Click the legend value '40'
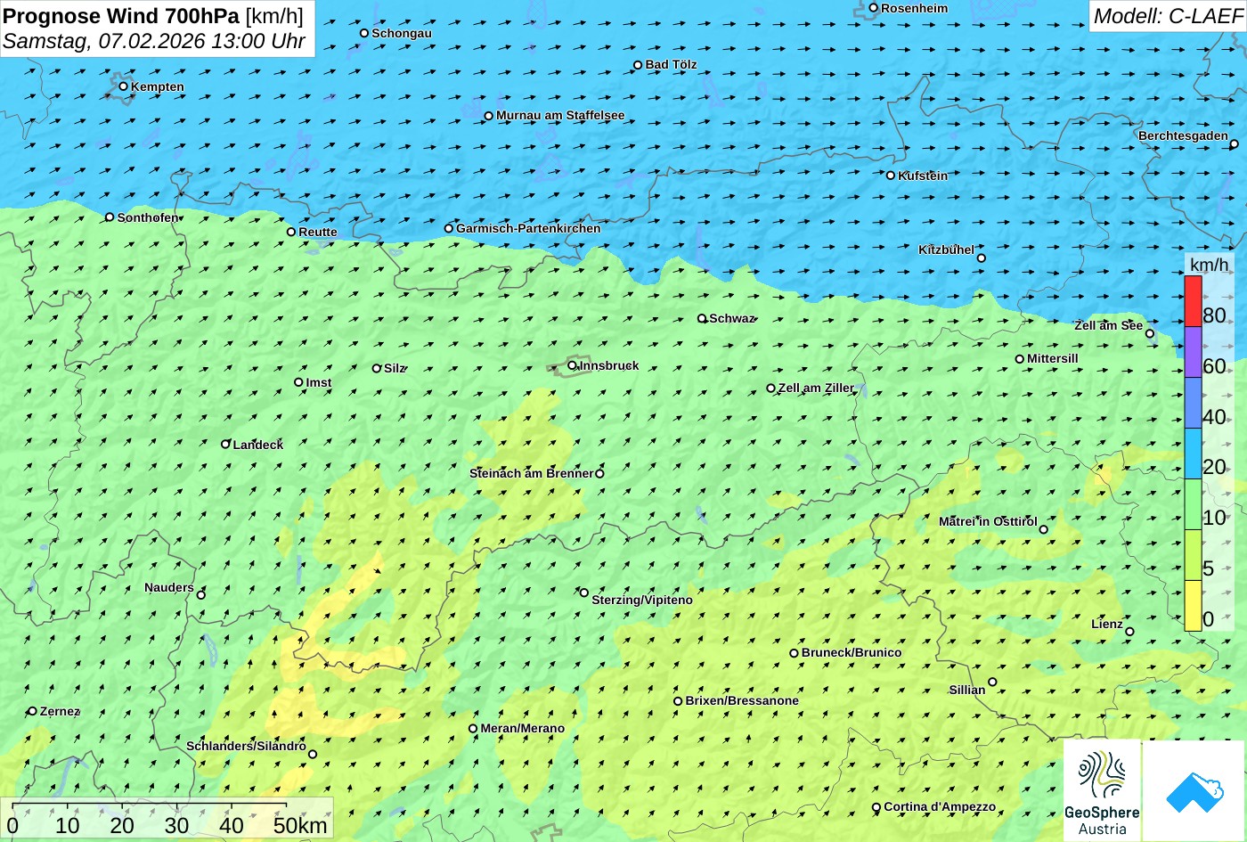Viewport: 1247px width, 842px height. click(1214, 417)
